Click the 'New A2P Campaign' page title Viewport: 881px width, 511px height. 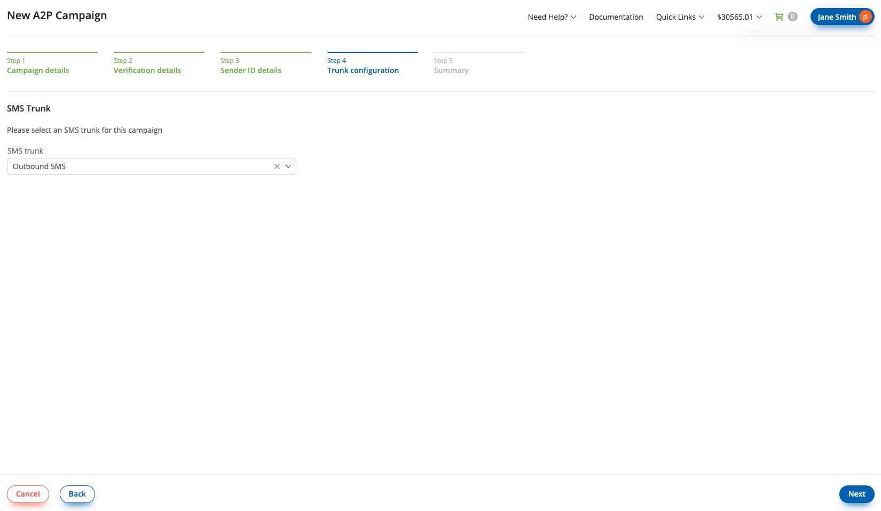(57, 15)
